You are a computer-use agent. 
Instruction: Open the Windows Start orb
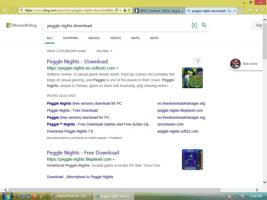[x=7, y=196]
